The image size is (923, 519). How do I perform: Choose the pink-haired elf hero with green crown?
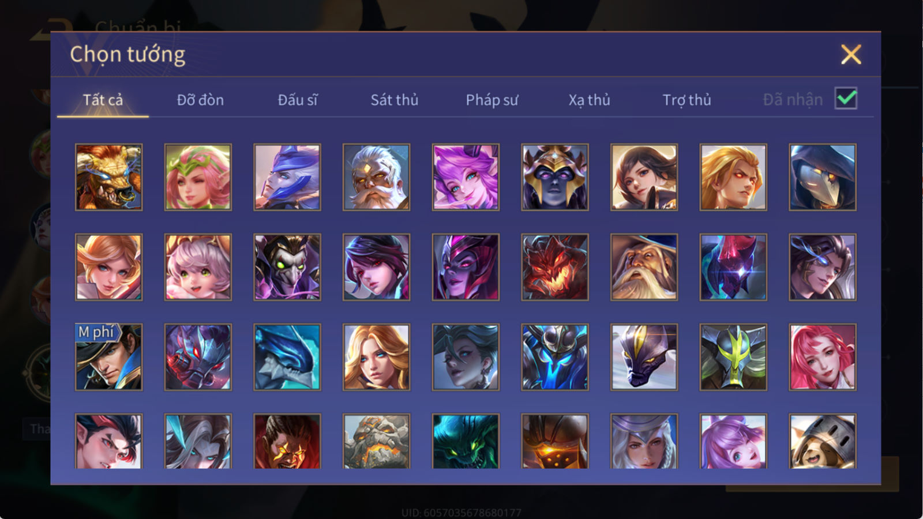198,177
